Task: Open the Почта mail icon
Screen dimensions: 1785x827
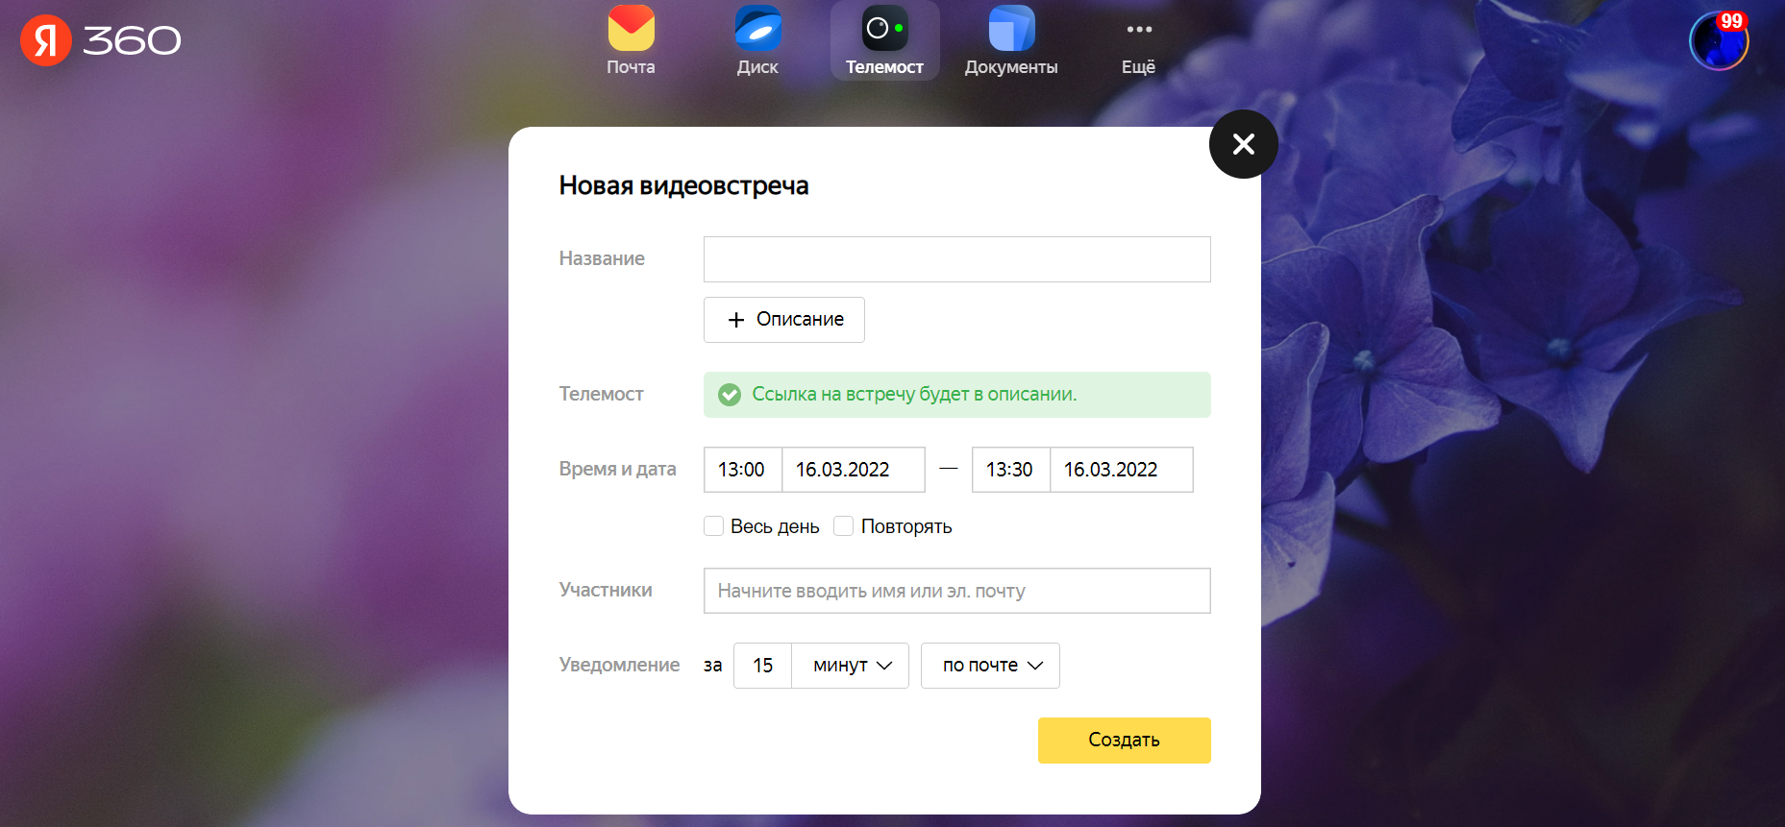Action: click(x=631, y=29)
